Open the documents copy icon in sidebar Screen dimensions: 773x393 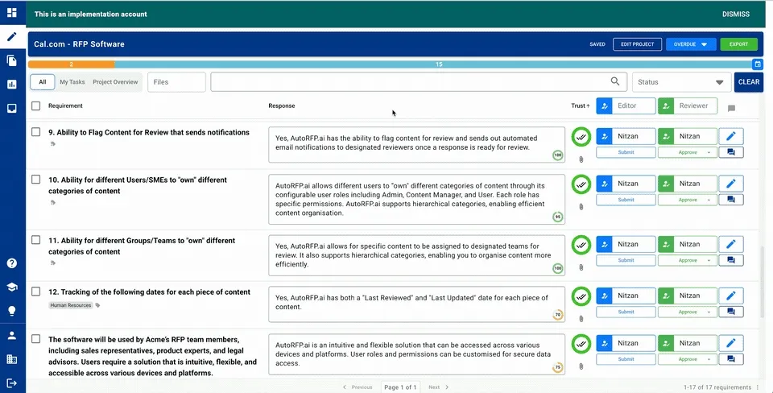click(12, 60)
